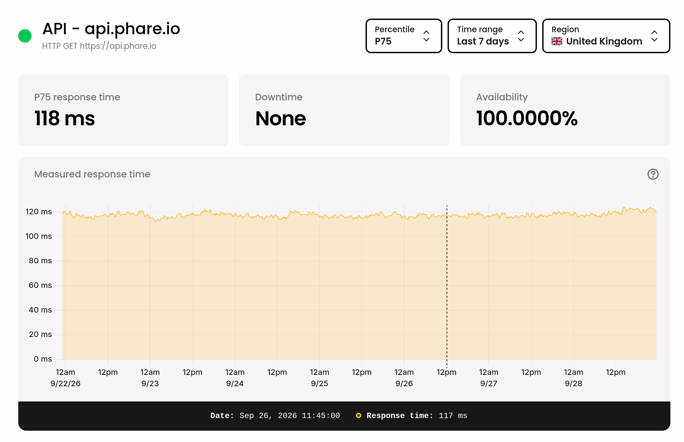Click the 9/27 date axis label
The width and height of the screenshot is (684, 442).
[x=489, y=384]
